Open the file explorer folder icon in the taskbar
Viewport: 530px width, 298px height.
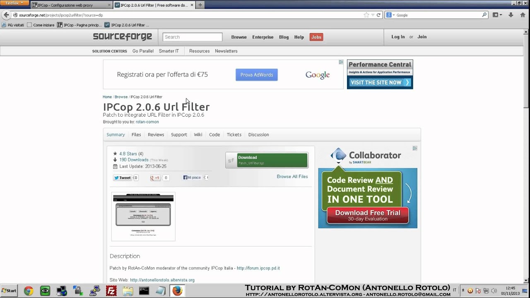[x=128, y=291]
